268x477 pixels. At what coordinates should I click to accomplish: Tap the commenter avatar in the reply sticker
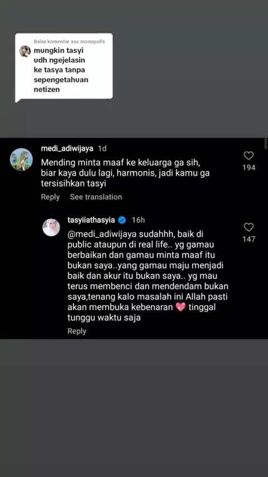25,51
